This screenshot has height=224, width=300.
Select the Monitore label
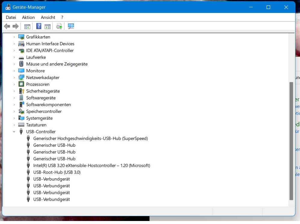click(x=36, y=71)
